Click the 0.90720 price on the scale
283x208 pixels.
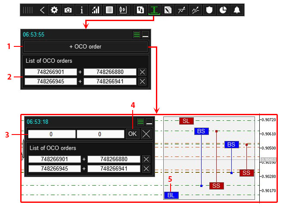click(x=268, y=120)
